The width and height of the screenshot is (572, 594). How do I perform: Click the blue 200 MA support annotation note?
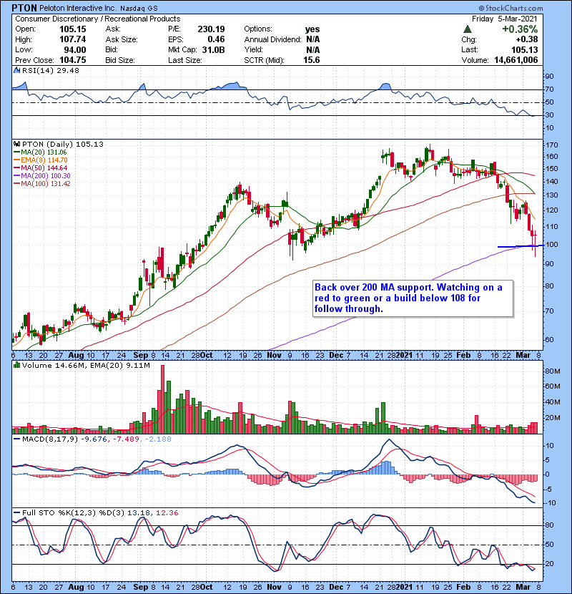pos(413,298)
